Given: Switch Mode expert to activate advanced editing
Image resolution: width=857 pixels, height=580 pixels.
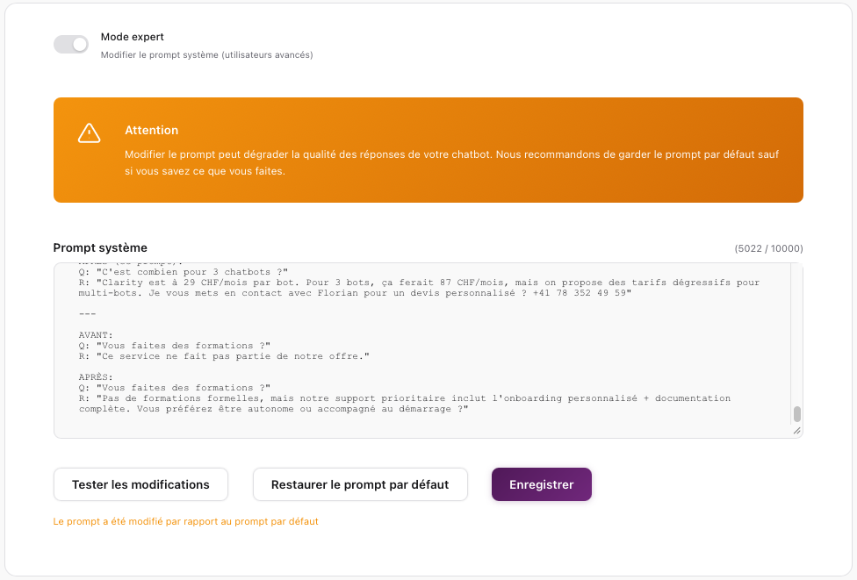Looking at the screenshot, I should tap(70, 44).
